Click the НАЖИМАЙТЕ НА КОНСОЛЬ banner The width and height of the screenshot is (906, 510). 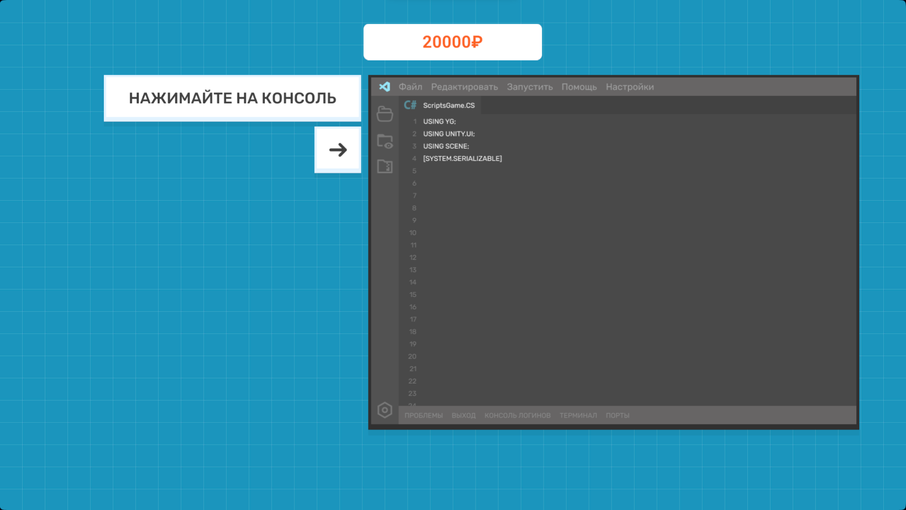(x=232, y=98)
